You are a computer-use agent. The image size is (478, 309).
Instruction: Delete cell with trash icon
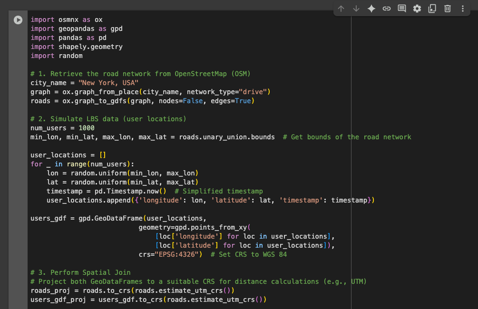(x=448, y=9)
